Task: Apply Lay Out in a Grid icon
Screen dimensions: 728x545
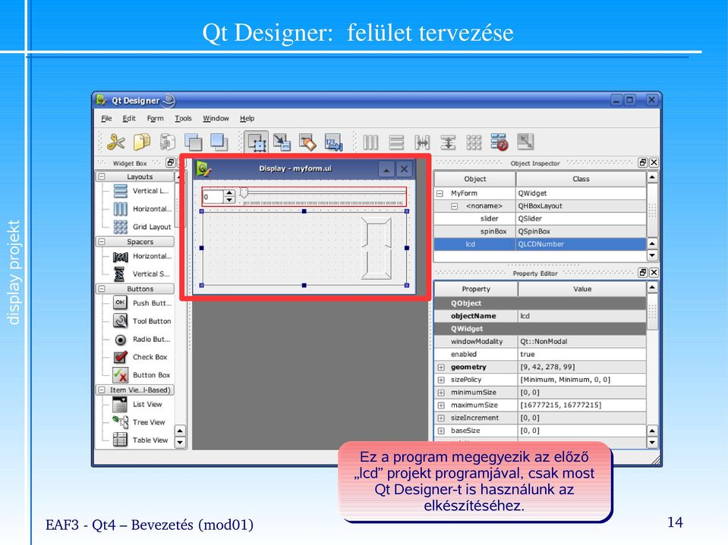Action: tap(474, 143)
